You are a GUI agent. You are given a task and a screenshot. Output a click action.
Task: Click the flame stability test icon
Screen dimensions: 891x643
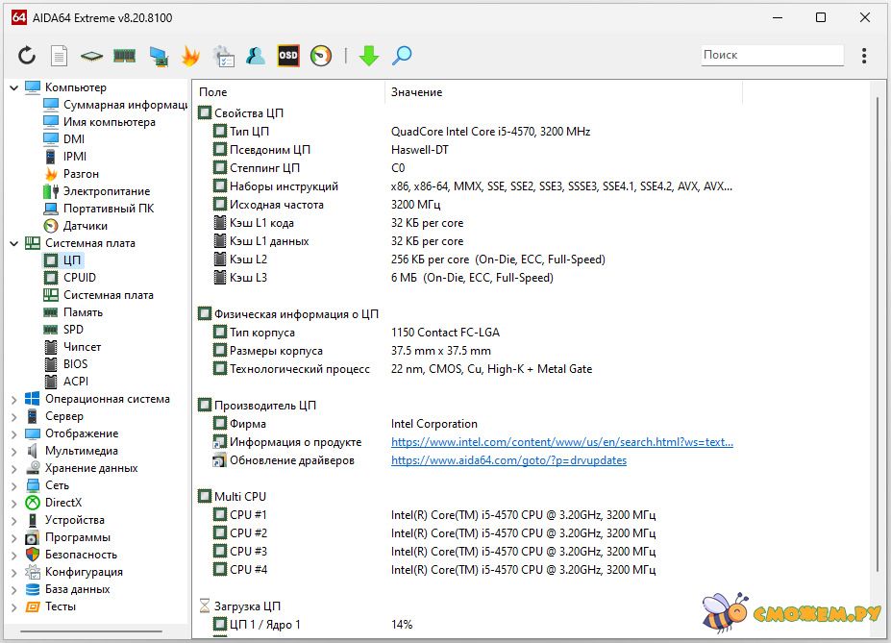tap(190, 56)
